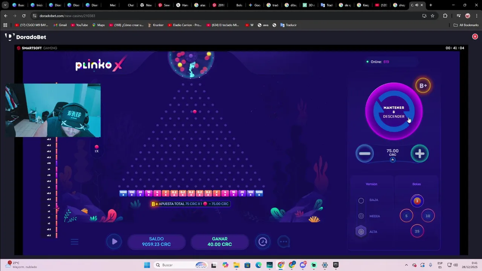Screen dimensions: 482x271
Task: Open the bet history clock icon
Action: [263, 242]
